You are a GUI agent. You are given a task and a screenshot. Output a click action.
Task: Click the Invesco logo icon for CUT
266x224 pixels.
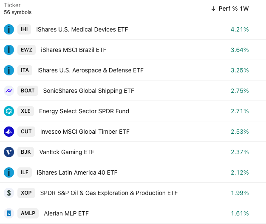point(9,132)
